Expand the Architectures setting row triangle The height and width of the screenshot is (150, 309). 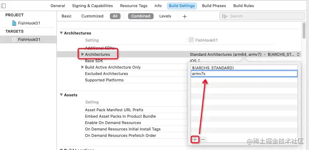[x=82, y=54]
